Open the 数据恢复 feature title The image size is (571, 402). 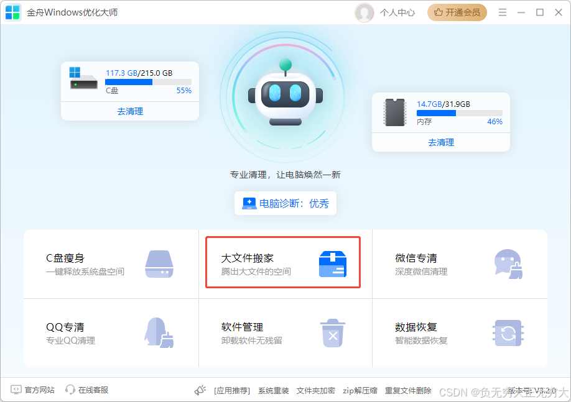point(416,327)
